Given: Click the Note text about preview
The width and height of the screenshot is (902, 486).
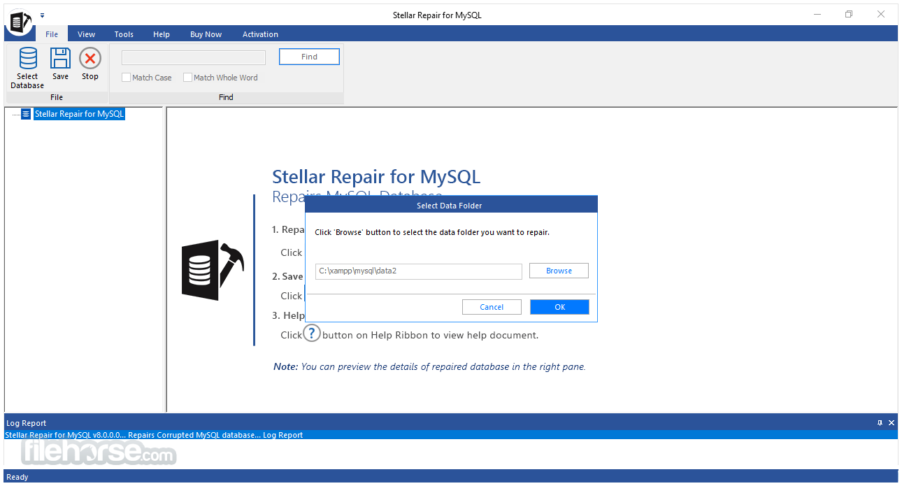Looking at the screenshot, I should 429,366.
